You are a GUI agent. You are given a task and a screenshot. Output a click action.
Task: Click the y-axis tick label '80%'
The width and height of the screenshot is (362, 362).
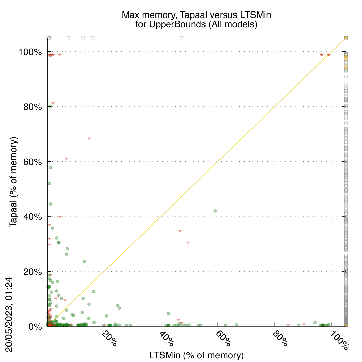(x=33, y=107)
